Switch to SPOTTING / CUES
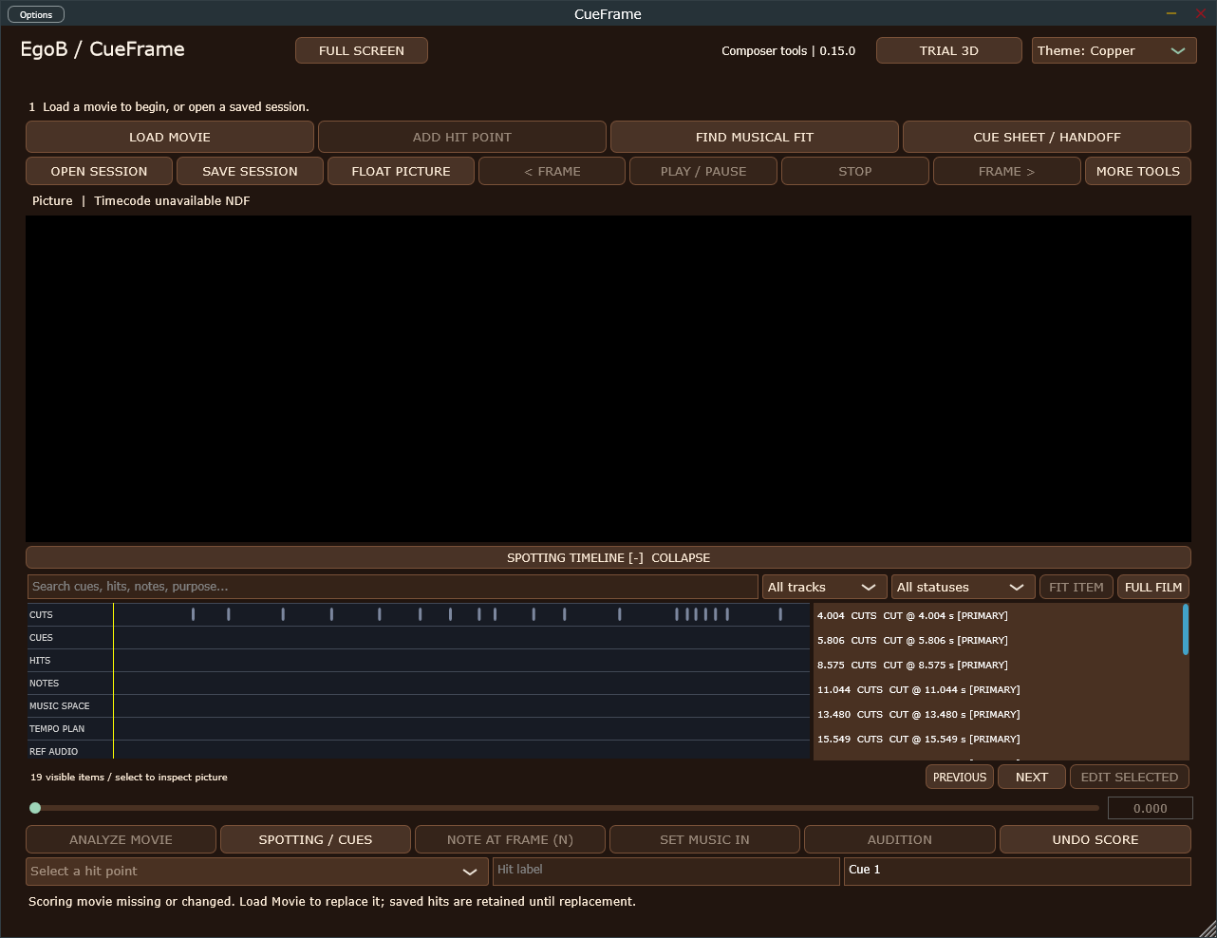This screenshot has width=1217, height=938. (316, 839)
